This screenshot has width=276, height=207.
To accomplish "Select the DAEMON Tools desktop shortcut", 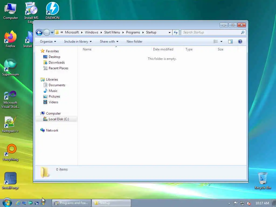I will pyautogui.click(x=52, y=11).
